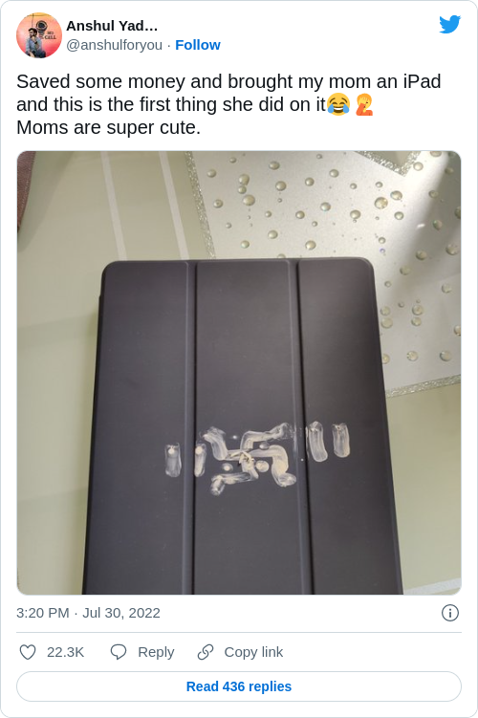Image resolution: width=478 pixels, height=718 pixels.
Task: Click the laughing crying emoji
Action: click(x=338, y=104)
